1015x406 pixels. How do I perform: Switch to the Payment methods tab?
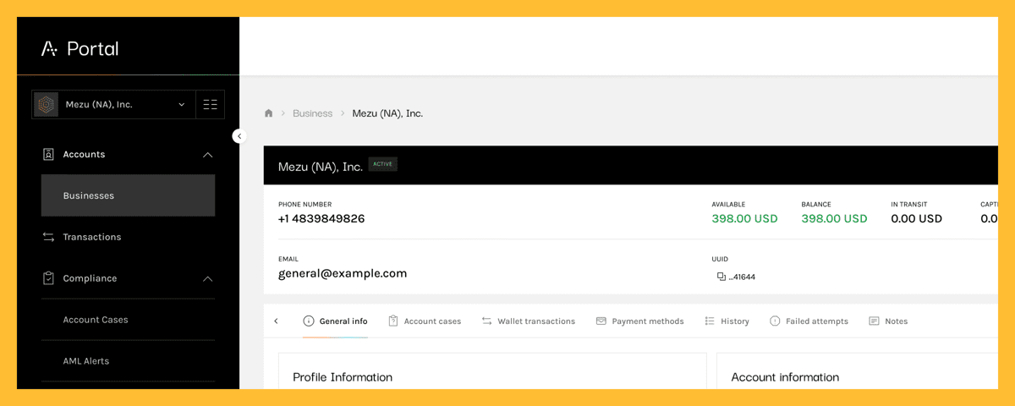[x=640, y=321]
